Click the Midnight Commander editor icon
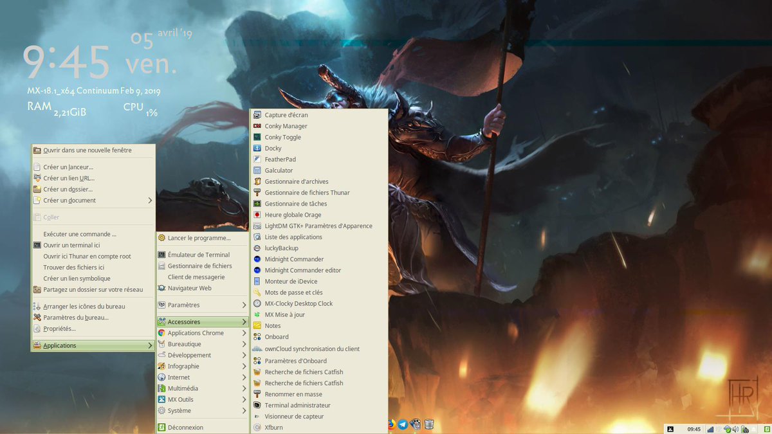Image resolution: width=772 pixels, height=434 pixels. (x=257, y=270)
